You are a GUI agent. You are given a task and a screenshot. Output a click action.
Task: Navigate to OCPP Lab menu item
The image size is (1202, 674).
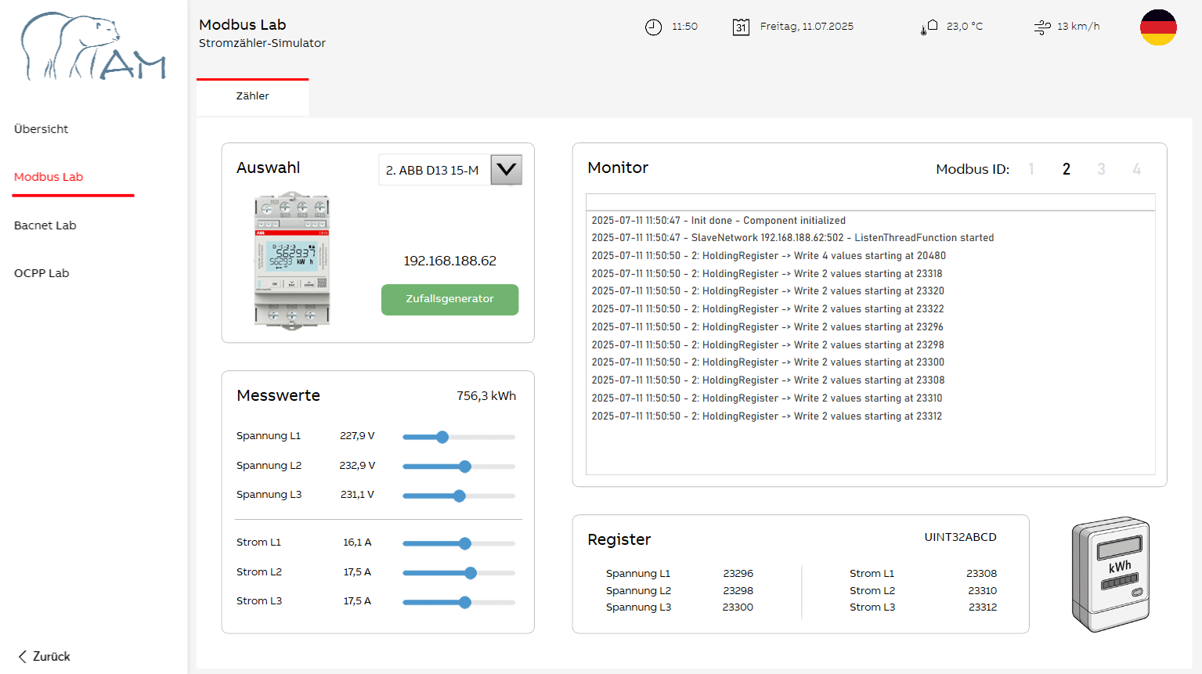click(x=42, y=273)
